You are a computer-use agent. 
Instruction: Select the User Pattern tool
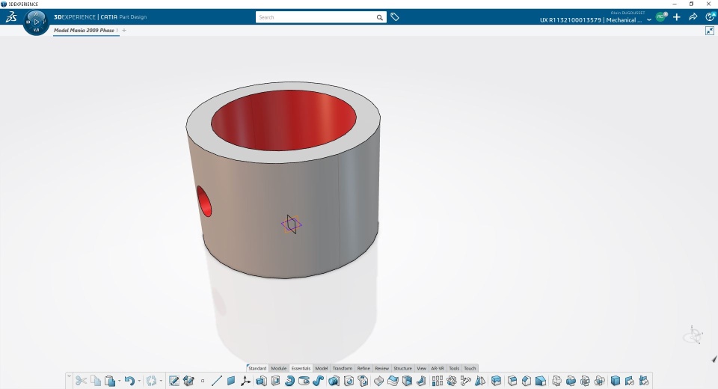point(466,381)
